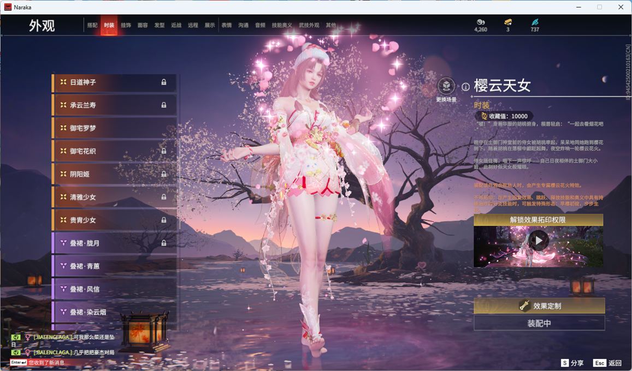Click the gold bar icon above 3
The height and width of the screenshot is (371, 632).
click(x=508, y=22)
